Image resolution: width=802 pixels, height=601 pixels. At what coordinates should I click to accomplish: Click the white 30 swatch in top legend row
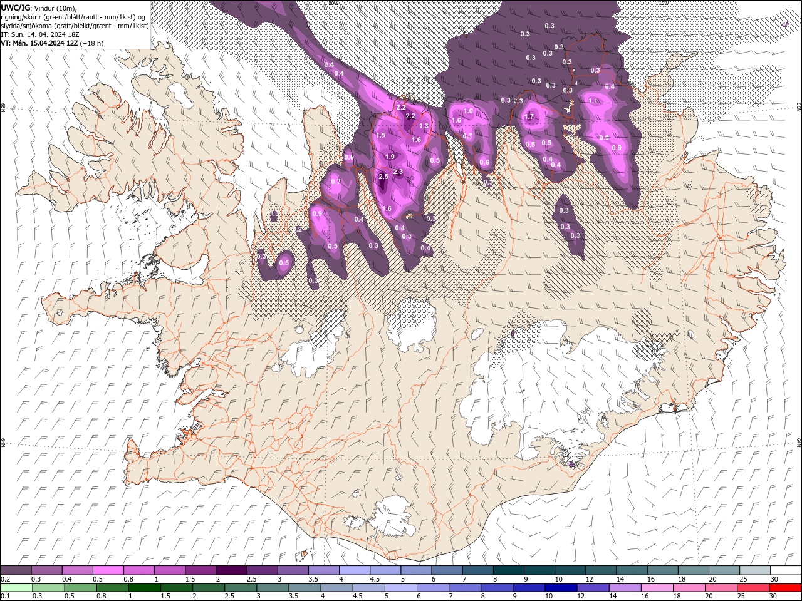(786, 570)
